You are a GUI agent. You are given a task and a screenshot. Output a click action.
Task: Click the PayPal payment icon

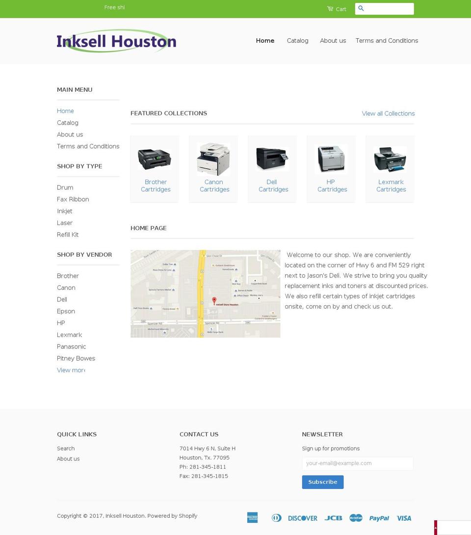(x=379, y=518)
